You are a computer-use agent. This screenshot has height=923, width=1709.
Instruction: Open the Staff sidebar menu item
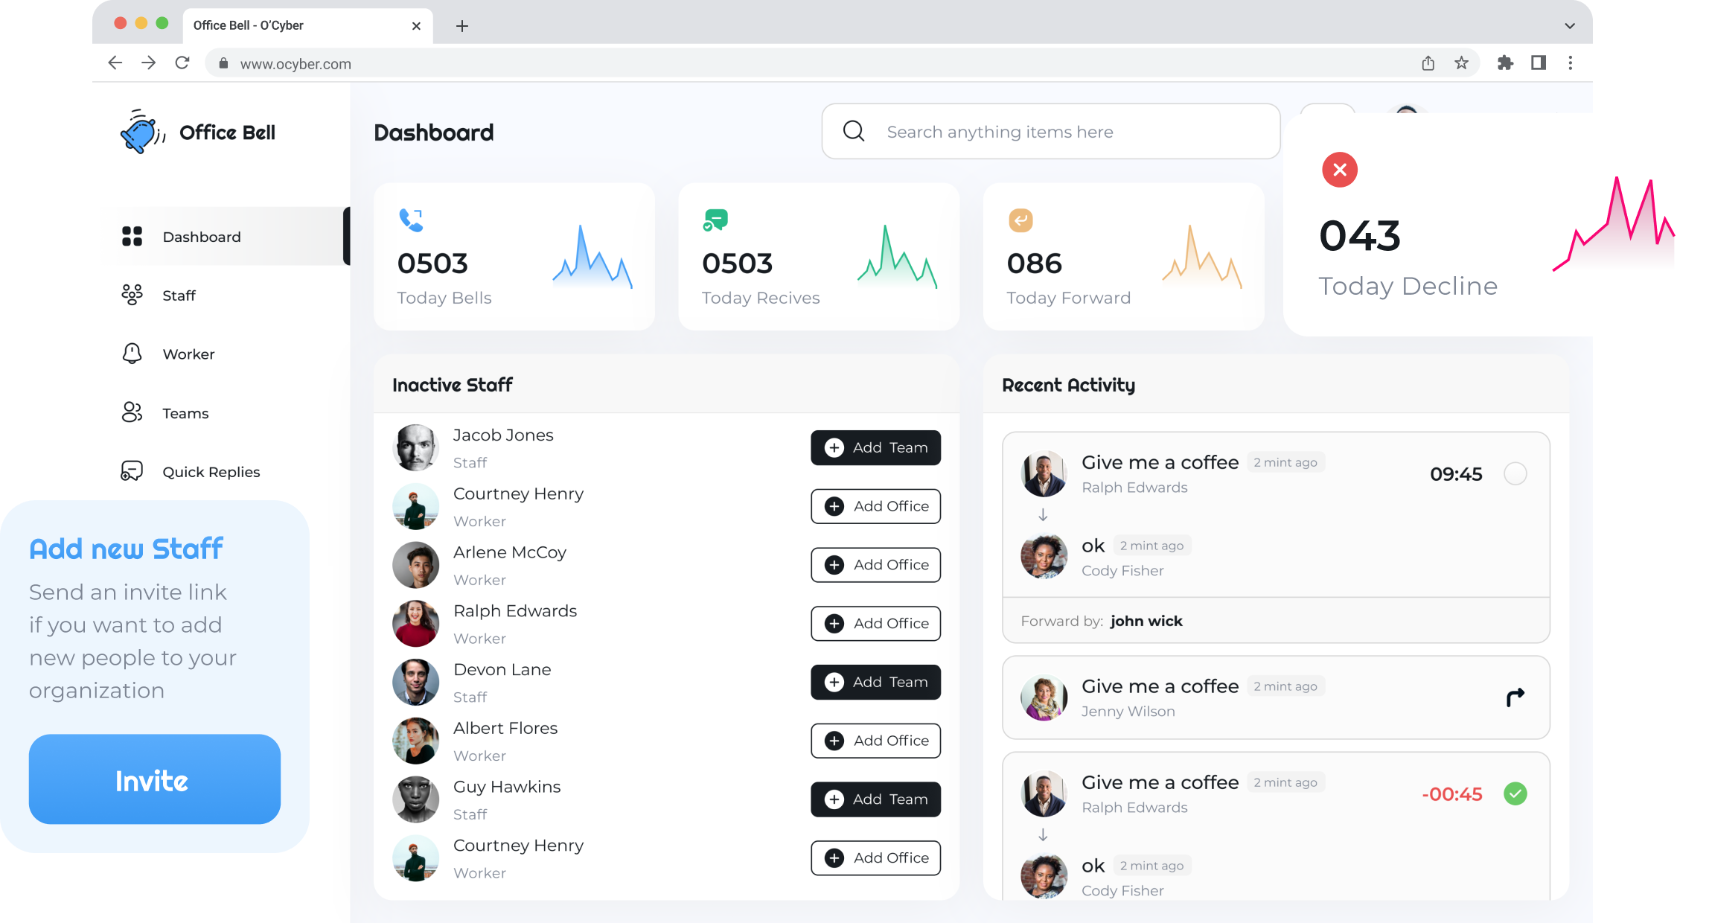179,296
